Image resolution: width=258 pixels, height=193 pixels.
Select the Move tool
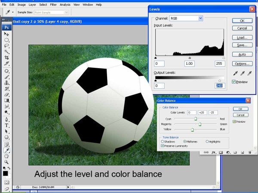point(6,34)
